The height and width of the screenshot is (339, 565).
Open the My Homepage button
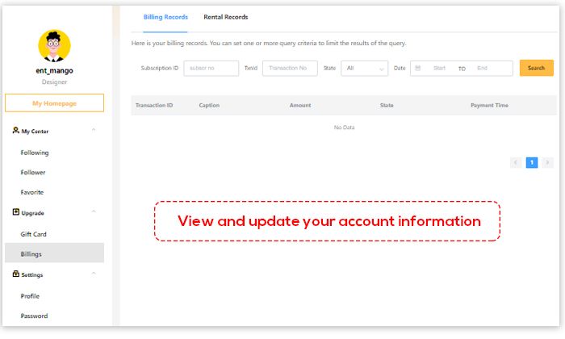point(54,103)
